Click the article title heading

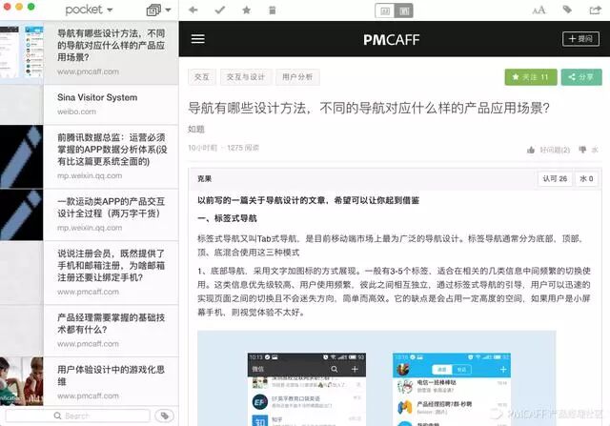369,108
